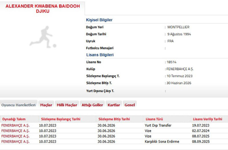
Task: Open Fenerbahçe link in Karşılıklı Sona Erdirme row
Action: [16, 142]
